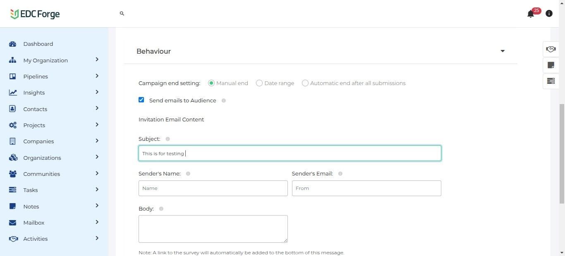This screenshot has width=565, height=256.
Task: Click into the Sender's Name field
Action: coord(213,188)
